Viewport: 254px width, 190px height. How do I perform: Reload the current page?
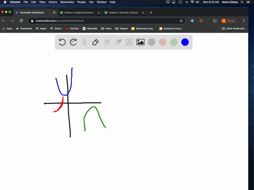(21, 21)
